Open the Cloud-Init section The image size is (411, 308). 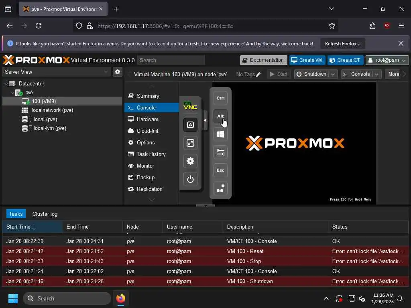pos(151,131)
